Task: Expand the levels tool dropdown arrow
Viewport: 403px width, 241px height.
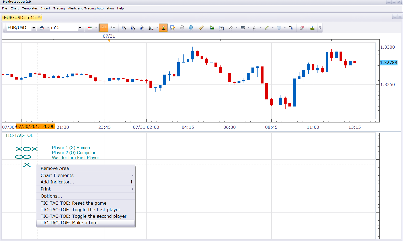Action: click(x=249, y=27)
